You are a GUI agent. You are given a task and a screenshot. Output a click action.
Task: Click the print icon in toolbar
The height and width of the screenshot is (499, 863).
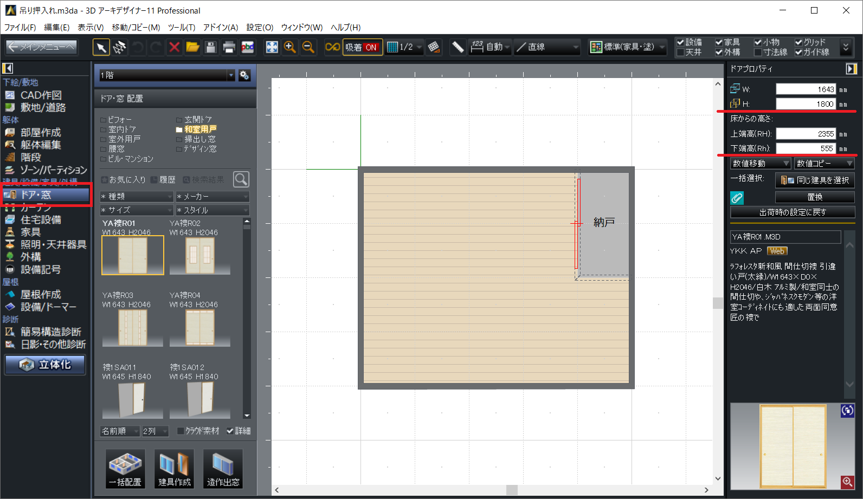point(229,48)
